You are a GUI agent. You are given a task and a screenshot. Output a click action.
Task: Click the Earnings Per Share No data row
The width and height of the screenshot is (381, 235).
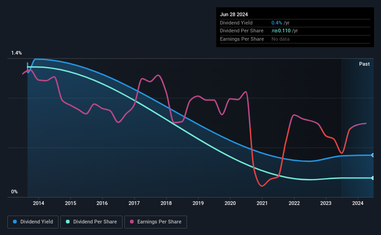click(x=295, y=39)
